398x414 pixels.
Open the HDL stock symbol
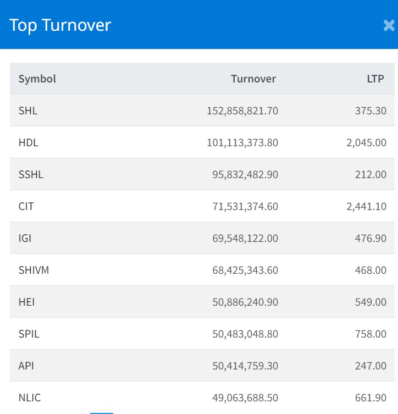29,142
